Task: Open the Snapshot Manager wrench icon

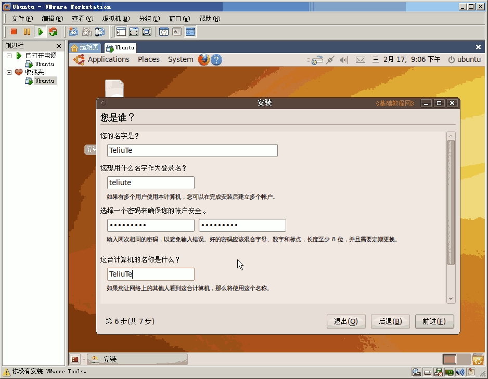Action: coord(100,32)
